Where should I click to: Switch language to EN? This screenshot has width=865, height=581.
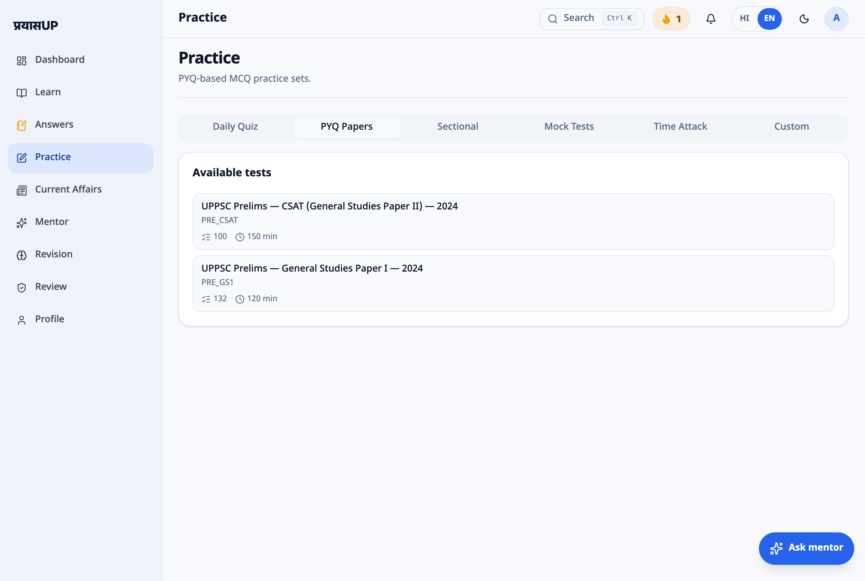coord(769,18)
